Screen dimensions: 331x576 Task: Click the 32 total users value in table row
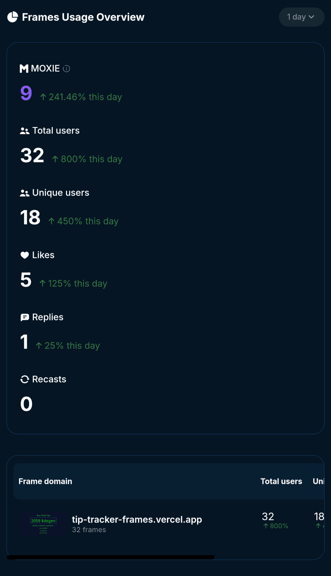tap(268, 516)
